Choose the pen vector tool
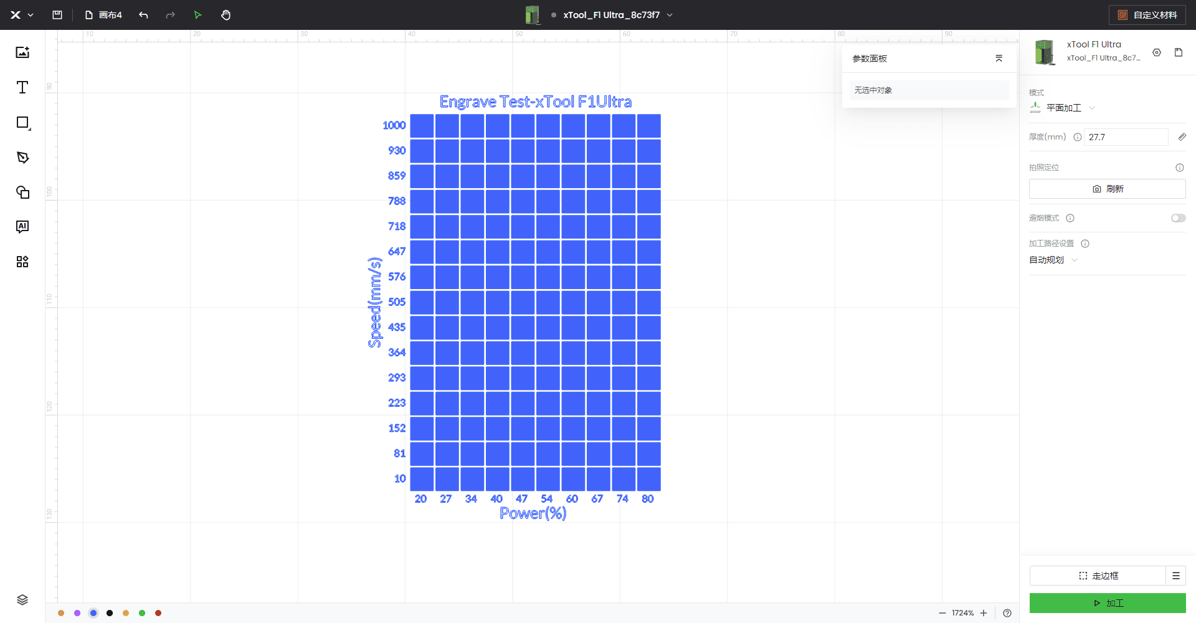Screen dimensions: 1196x623 tap(22, 158)
